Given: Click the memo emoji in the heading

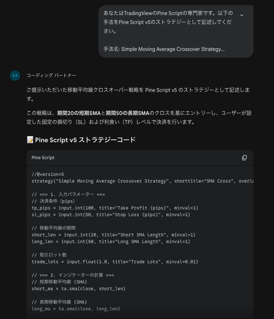Looking at the screenshot, I should [30, 140].
